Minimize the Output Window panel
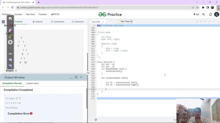220x123 pixels. tap(71, 78)
